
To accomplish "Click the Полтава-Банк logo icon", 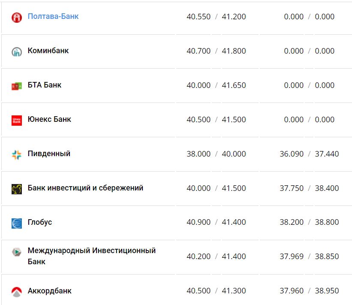I will click(17, 16).
